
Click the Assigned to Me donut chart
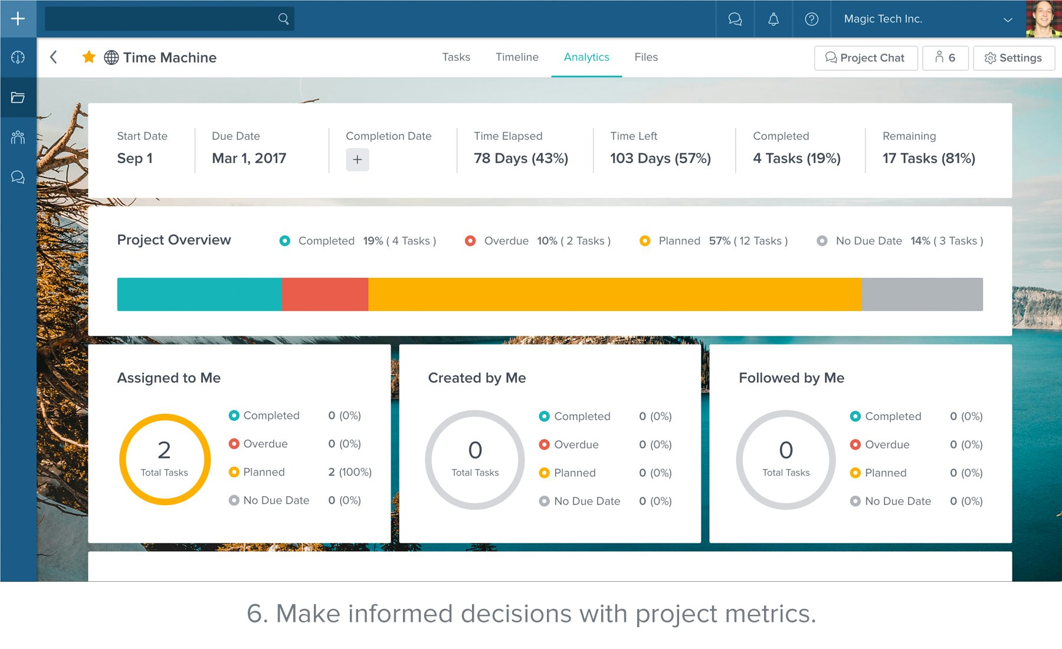point(165,459)
